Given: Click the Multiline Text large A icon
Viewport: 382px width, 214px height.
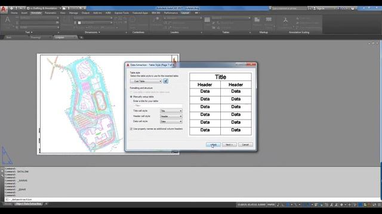Looking at the screenshot, I should coord(8,20).
